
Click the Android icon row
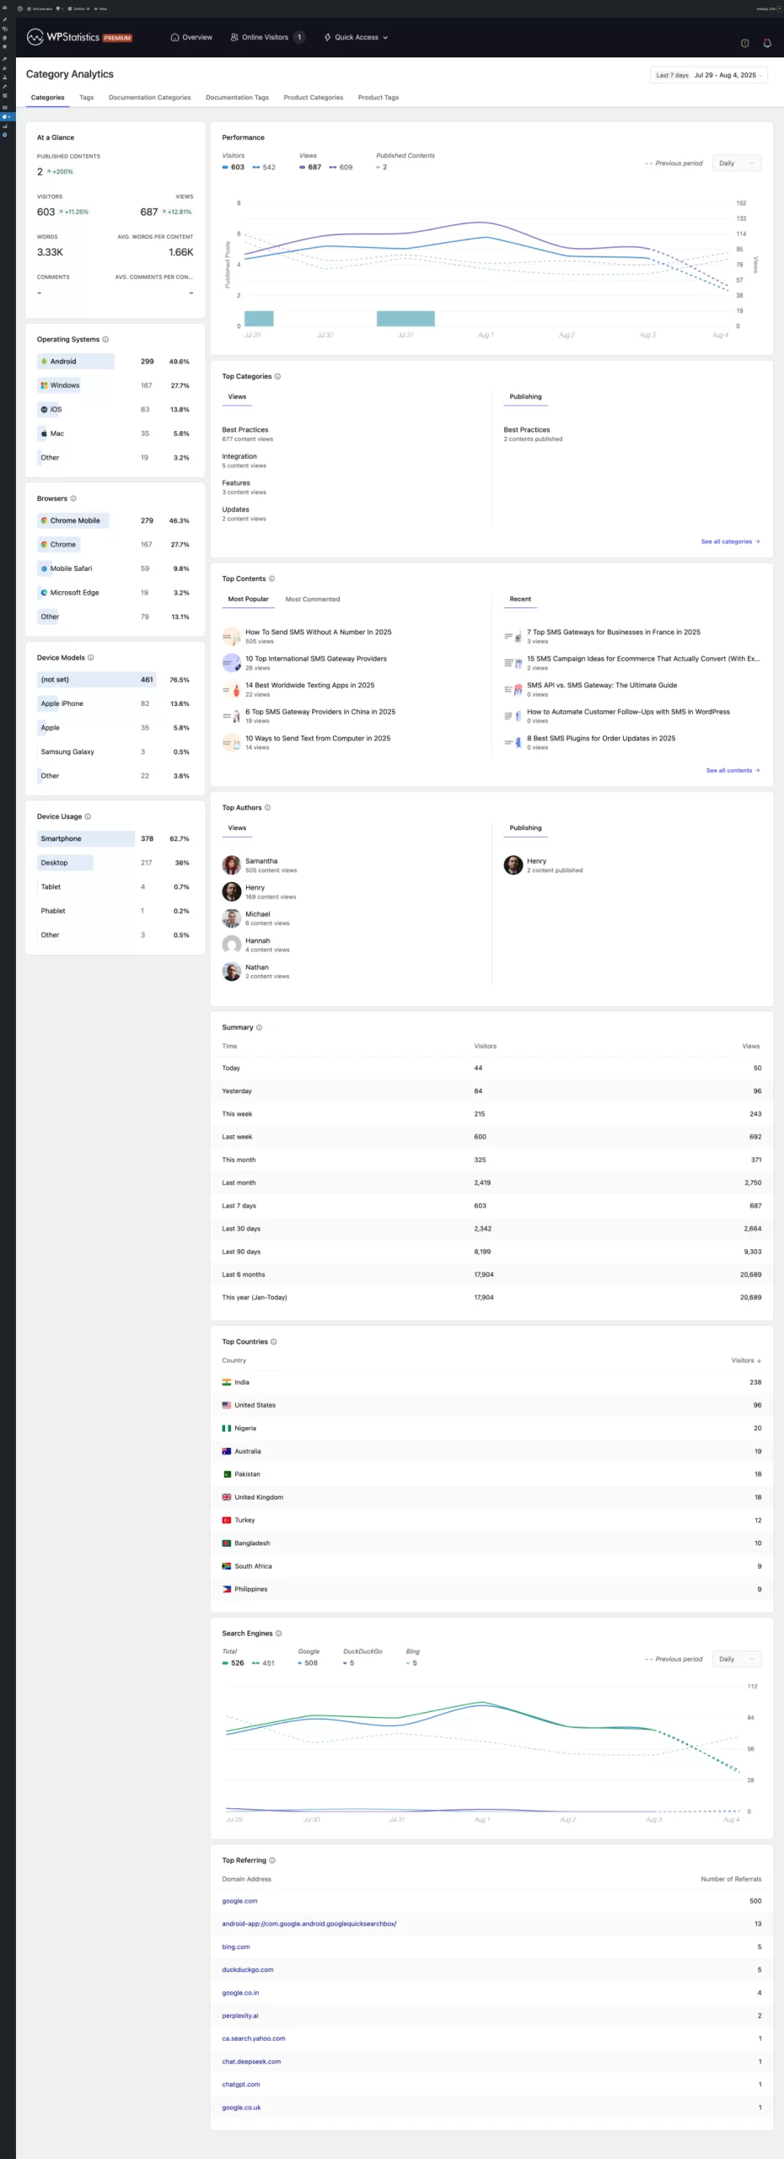[44, 362]
